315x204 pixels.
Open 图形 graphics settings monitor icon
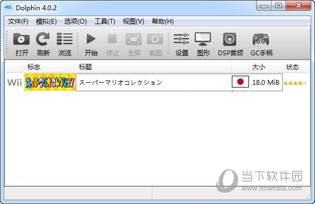point(203,44)
